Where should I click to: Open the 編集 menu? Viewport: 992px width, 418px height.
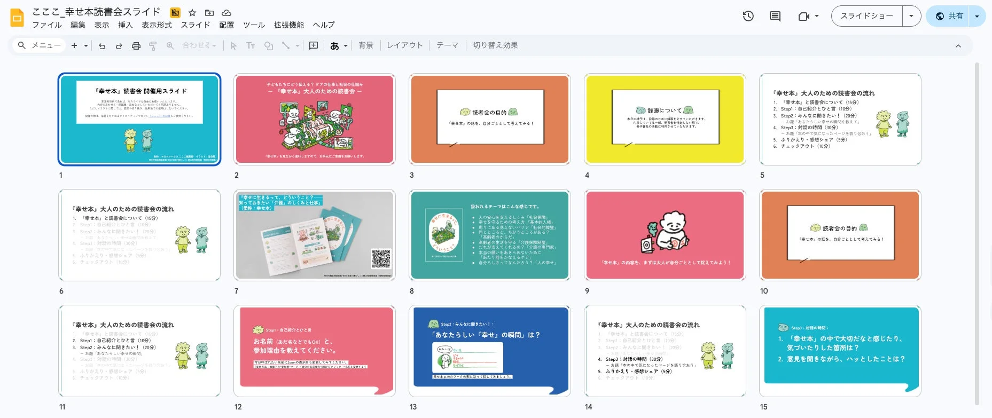click(x=78, y=25)
